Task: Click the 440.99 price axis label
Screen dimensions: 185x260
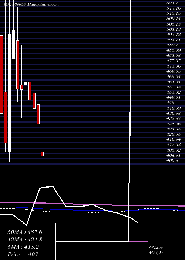Action: [174, 108]
